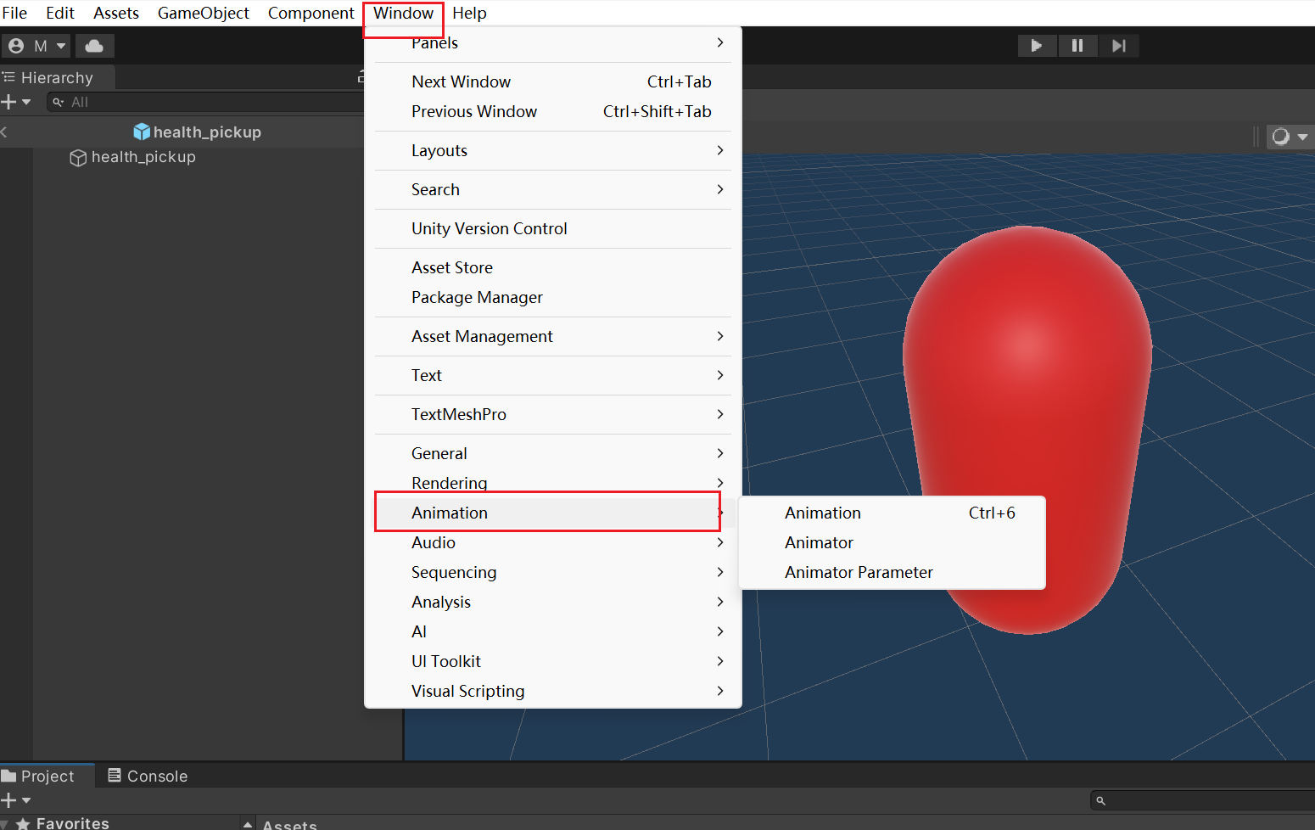The image size is (1315, 830).
Task: Open the account dropdown labeled M
Action: tap(36, 46)
